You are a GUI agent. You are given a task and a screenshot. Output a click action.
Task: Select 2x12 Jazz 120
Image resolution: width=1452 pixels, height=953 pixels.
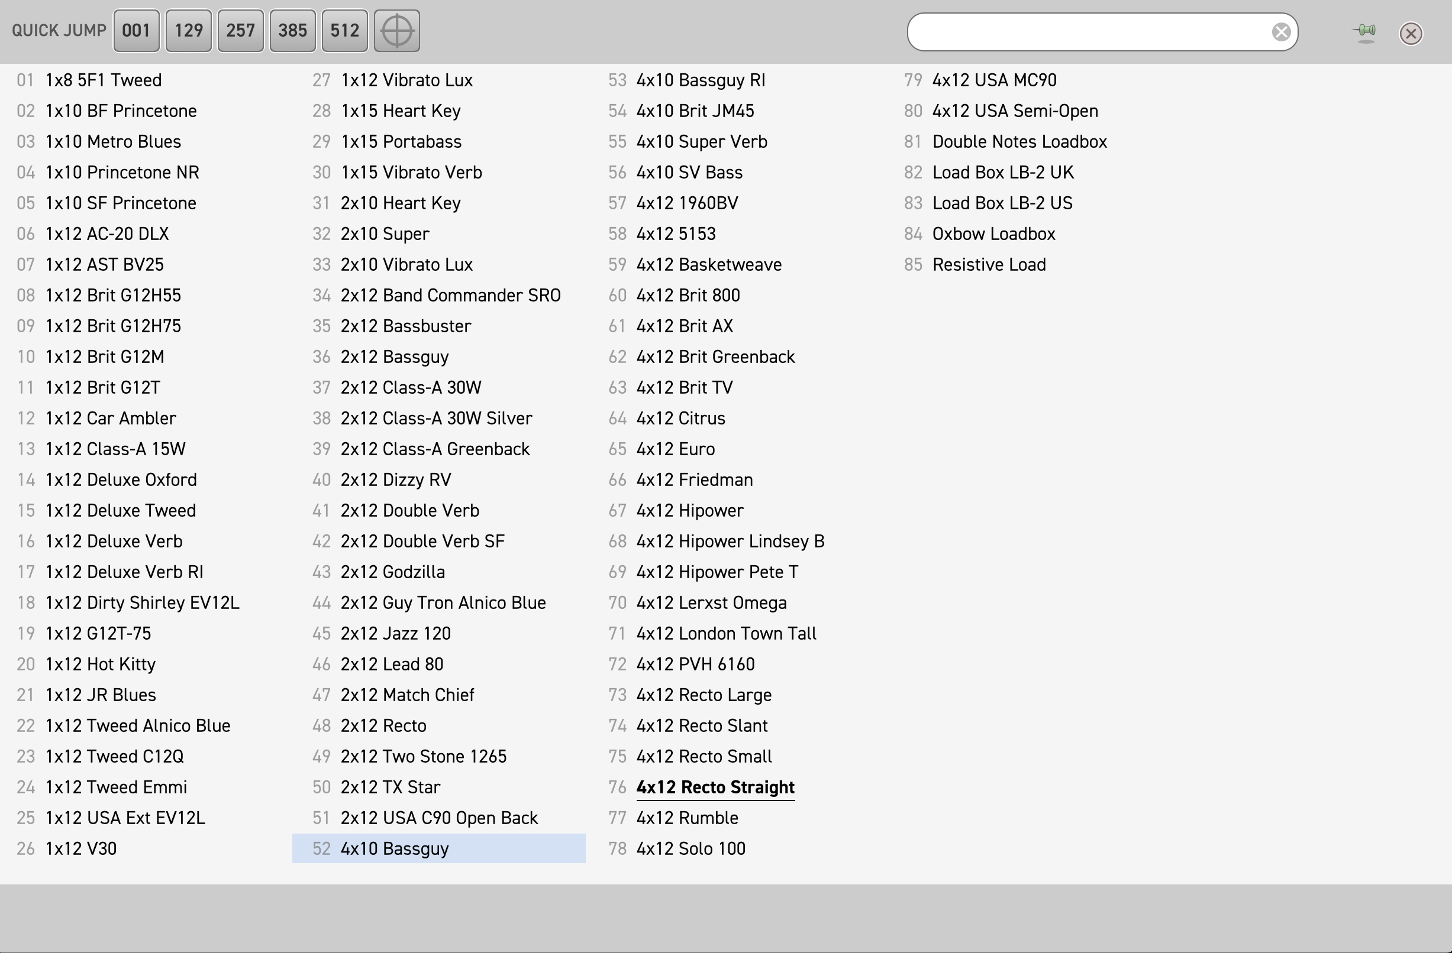[396, 634]
